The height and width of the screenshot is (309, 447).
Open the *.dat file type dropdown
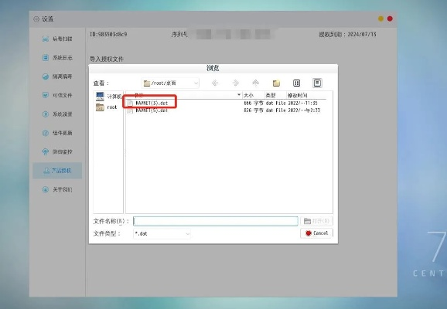[162, 233]
